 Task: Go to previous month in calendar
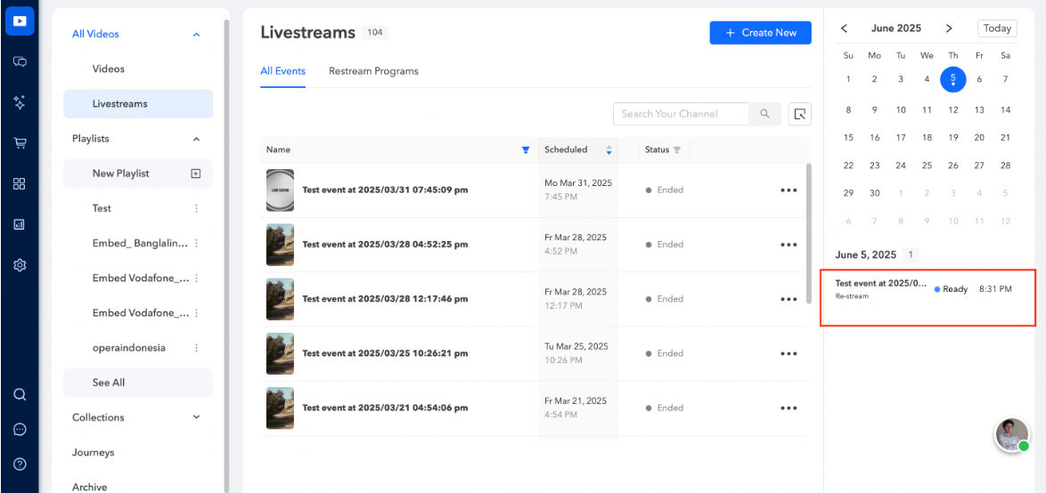844,28
